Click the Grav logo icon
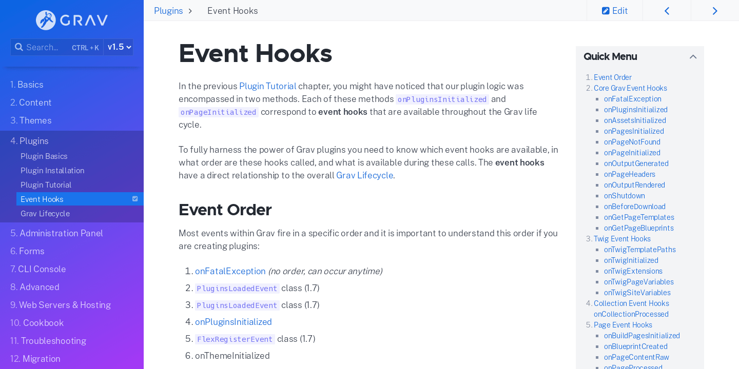The height and width of the screenshot is (369, 739). coord(46,20)
